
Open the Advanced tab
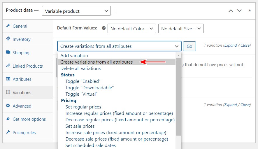(x=28, y=106)
